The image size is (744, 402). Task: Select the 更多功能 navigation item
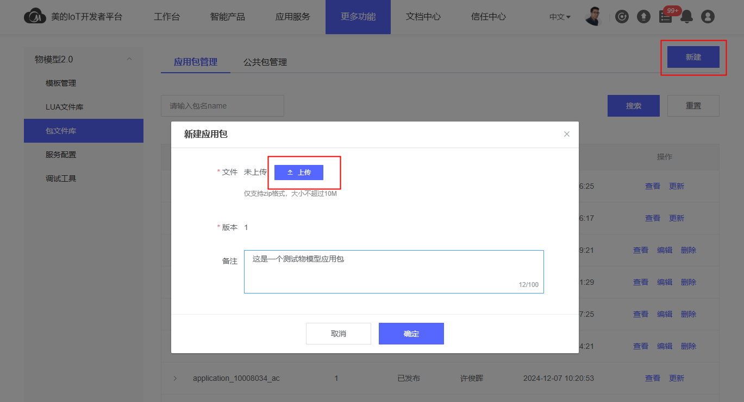358,17
